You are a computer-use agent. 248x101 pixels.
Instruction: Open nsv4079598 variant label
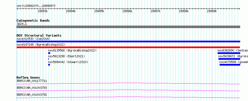click(x=234, y=62)
